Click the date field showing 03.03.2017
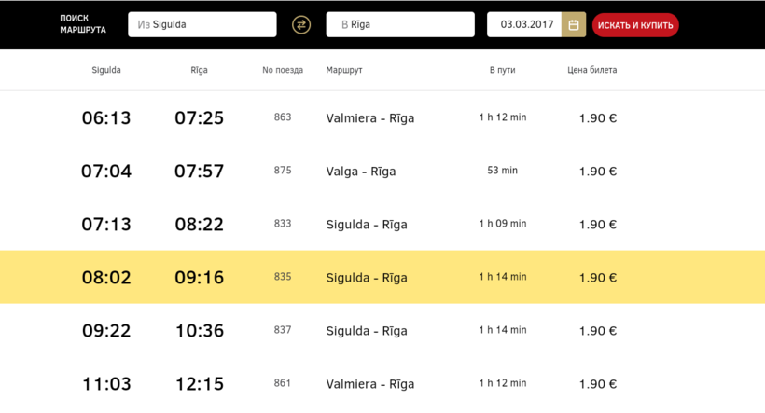This screenshot has width=765, height=413. [524, 25]
